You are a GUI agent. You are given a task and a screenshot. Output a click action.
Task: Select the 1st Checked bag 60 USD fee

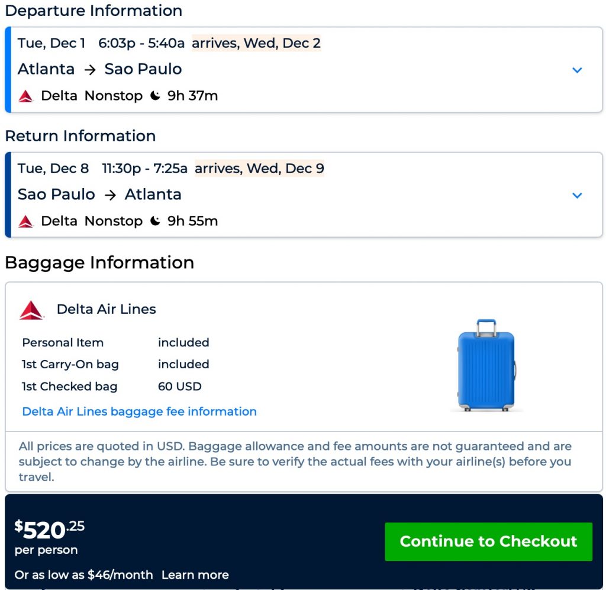point(179,387)
